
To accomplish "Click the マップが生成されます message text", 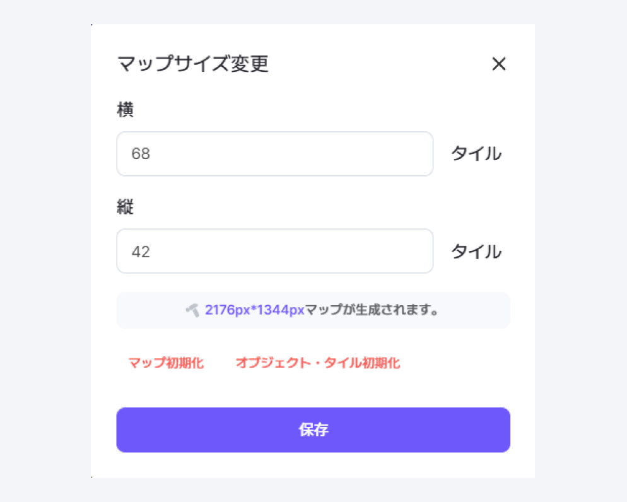I will coord(372,310).
